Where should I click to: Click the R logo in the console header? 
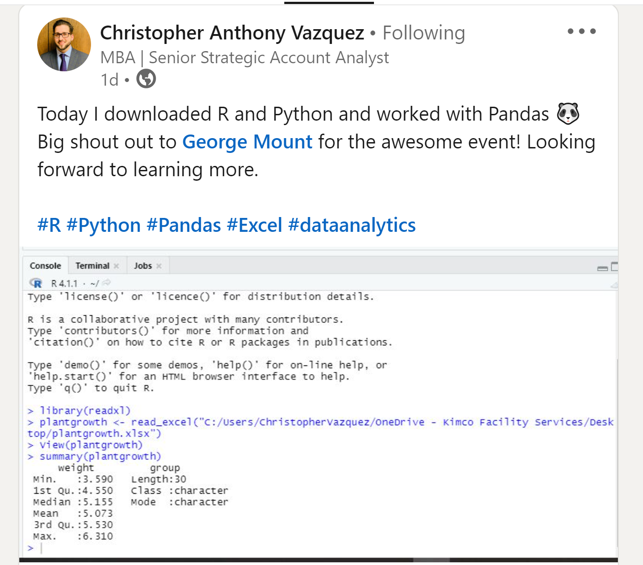point(36,283)
